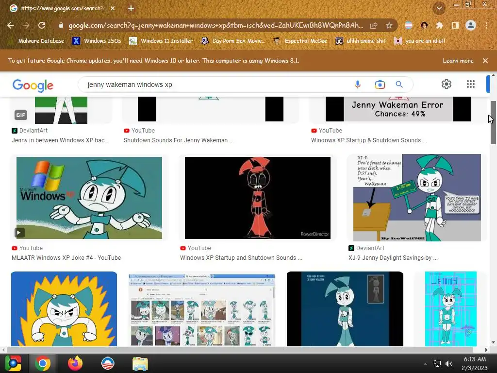Click Learn more in the update banner
Viewport: 497px width, 373px height.
pyautogui.click(x=458, y=61)
